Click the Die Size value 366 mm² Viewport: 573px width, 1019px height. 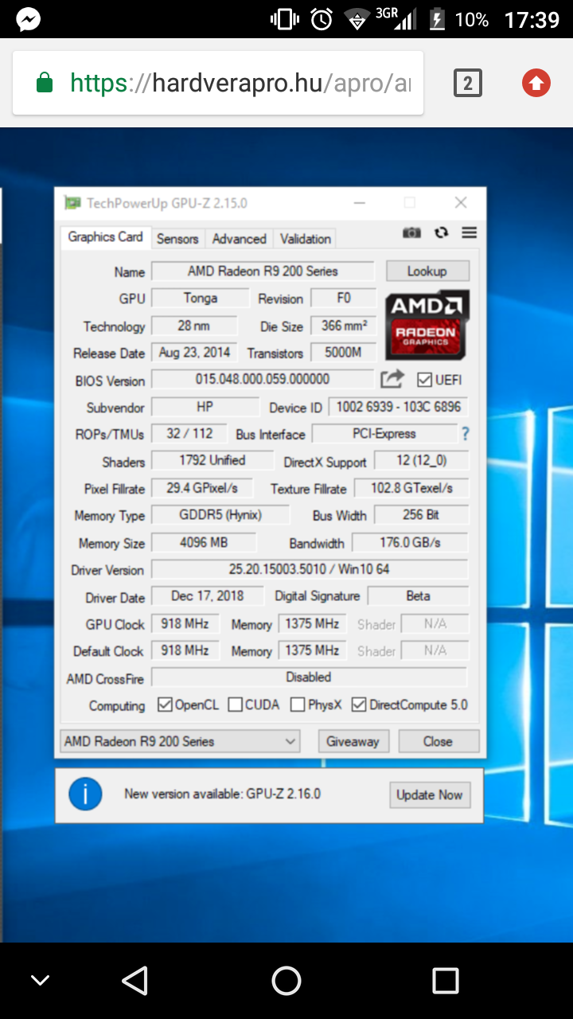coord(344,326)
